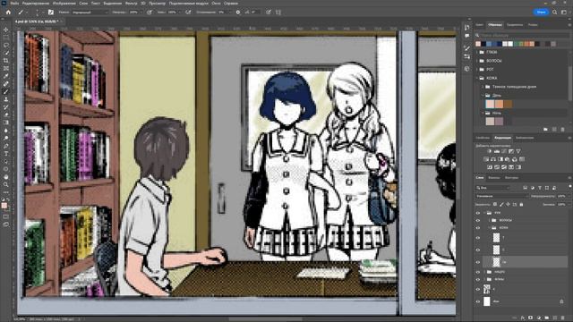
Task: Toggle visibility of the selected layer
Action: coord(478,262)
